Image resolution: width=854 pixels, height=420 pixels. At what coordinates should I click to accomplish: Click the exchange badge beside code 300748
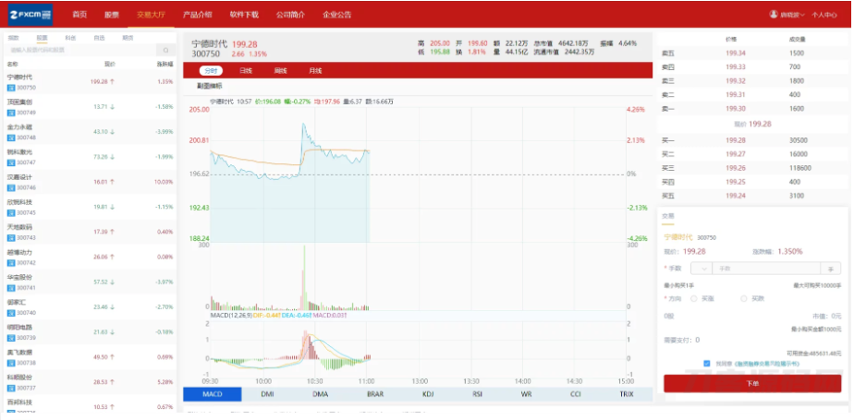(11, 138)
